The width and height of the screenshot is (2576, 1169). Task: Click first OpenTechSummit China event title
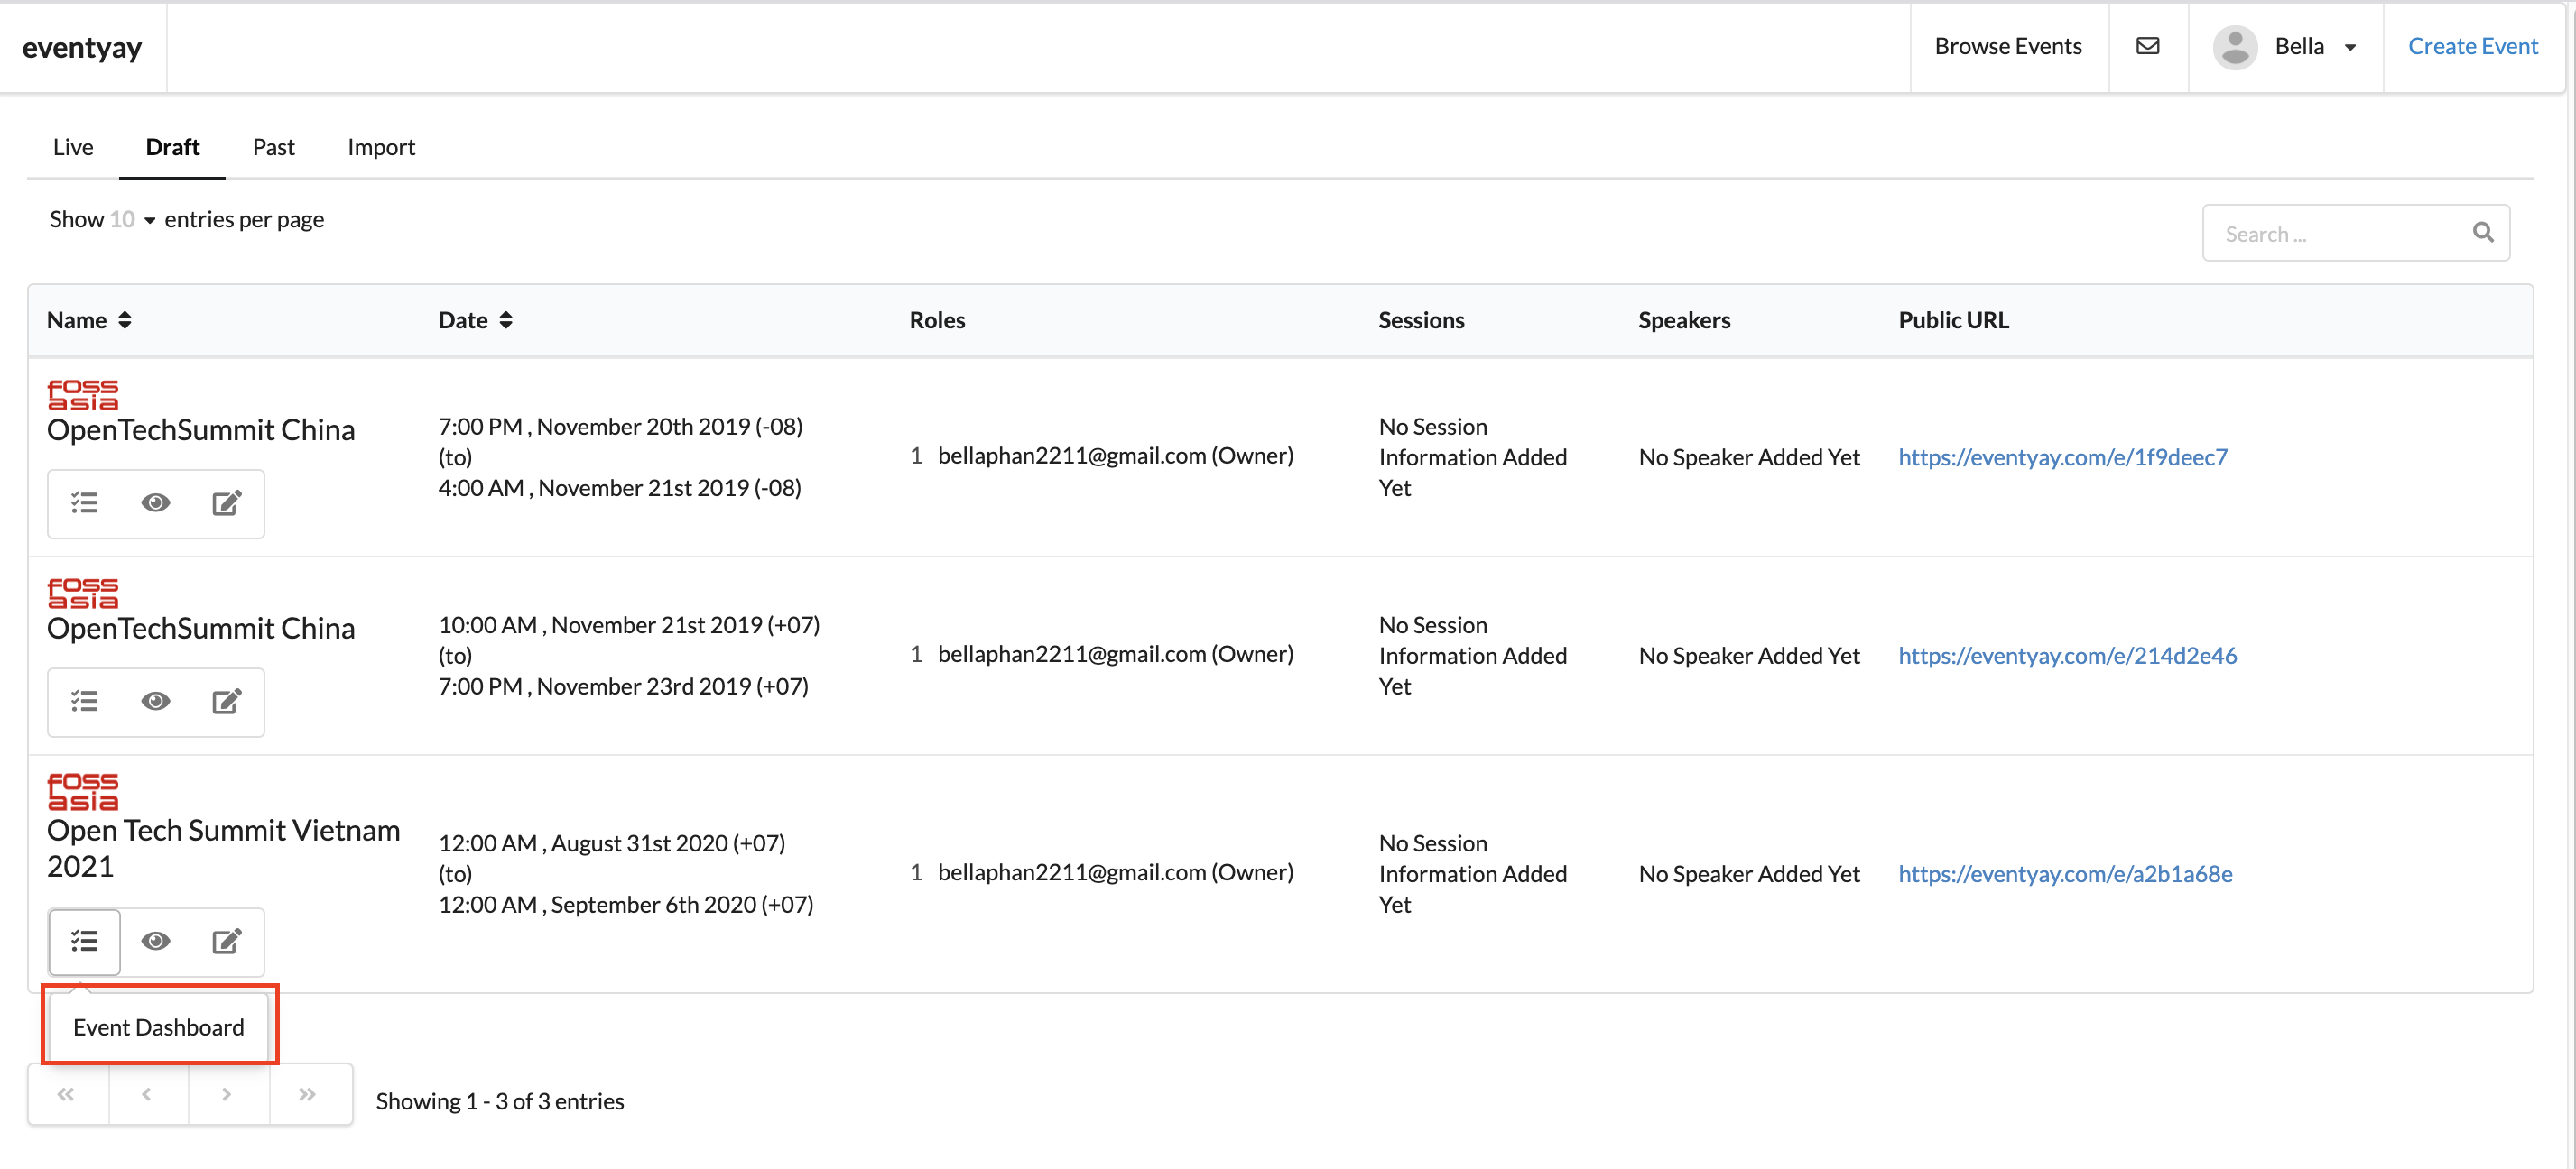200,430
